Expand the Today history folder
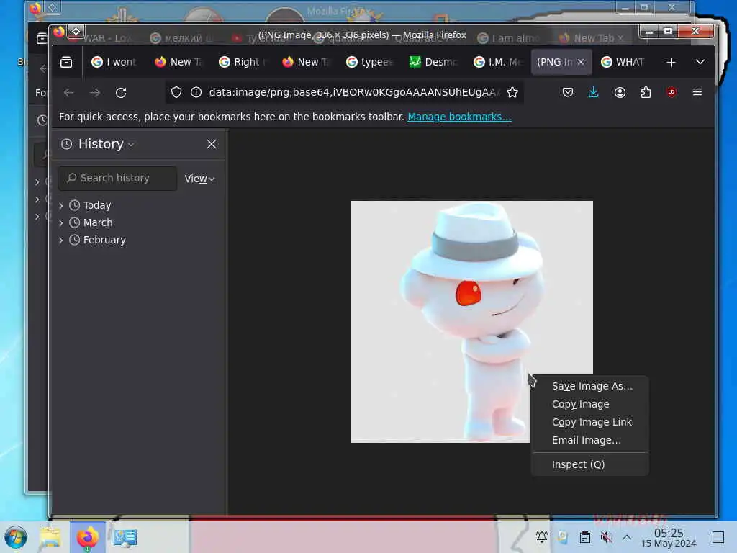This screenshot has width=737, height=553. 61,205
